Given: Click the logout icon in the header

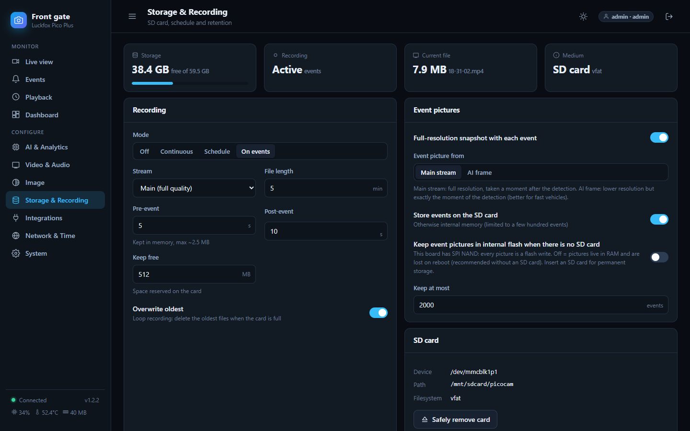Looking at the screenshot, I should [x=669, y=16].
